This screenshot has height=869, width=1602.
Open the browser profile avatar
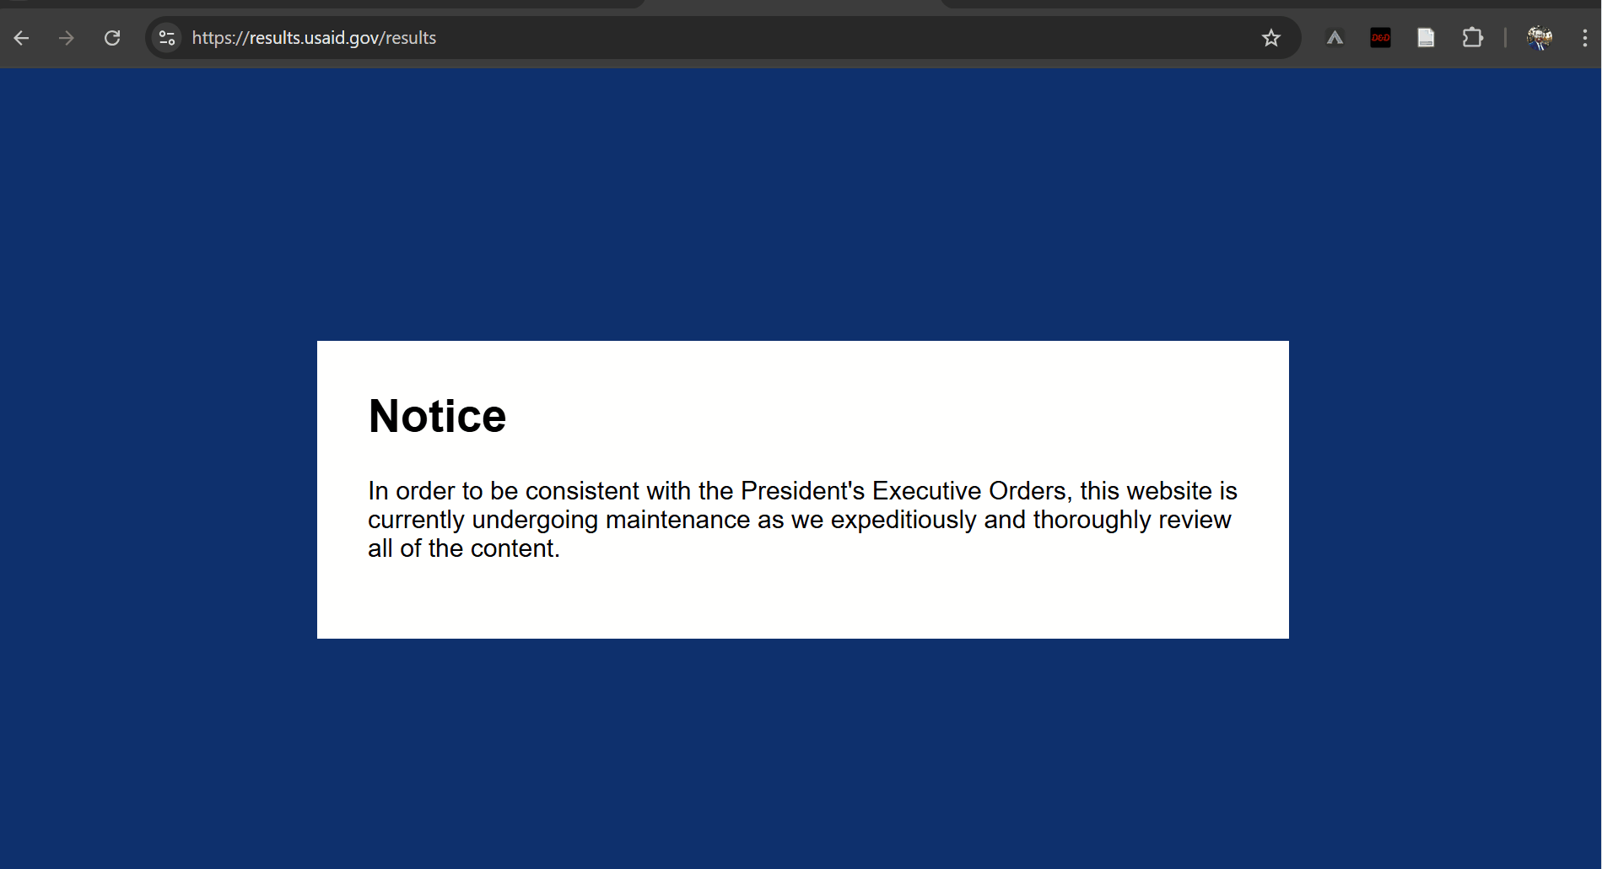click(1540, 38)
